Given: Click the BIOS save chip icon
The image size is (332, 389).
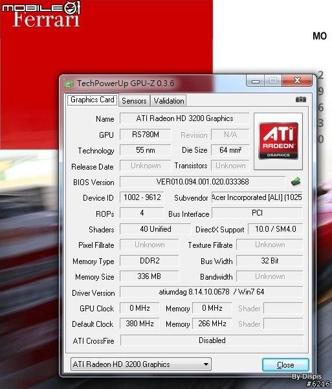Looking at the screenshot, I should coord(296,182).
